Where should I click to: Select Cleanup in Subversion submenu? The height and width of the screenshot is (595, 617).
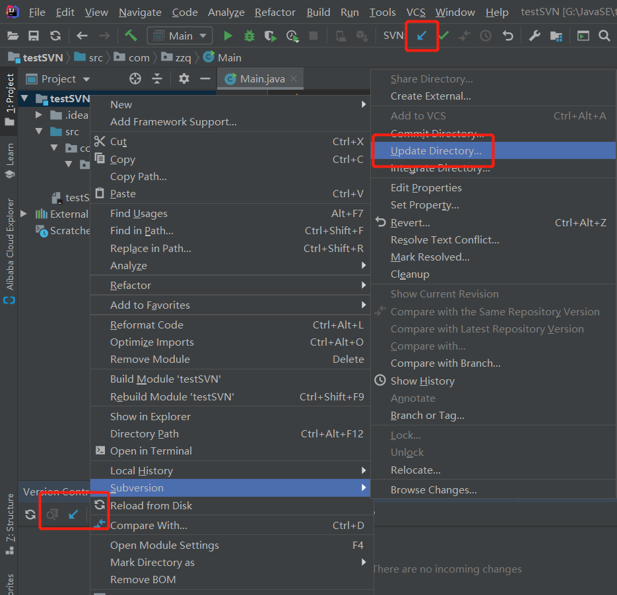(494, 274)
